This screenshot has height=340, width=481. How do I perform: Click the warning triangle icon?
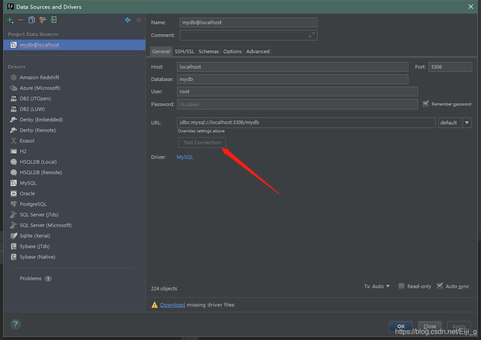154,305
